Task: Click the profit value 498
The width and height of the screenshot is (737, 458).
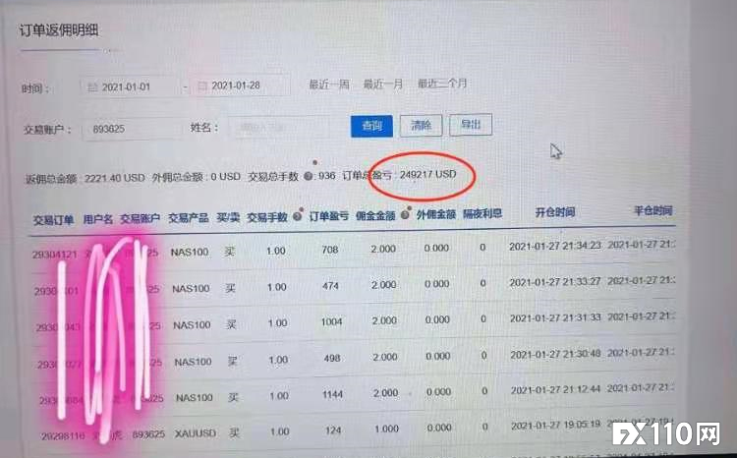Action: (332, 359)
